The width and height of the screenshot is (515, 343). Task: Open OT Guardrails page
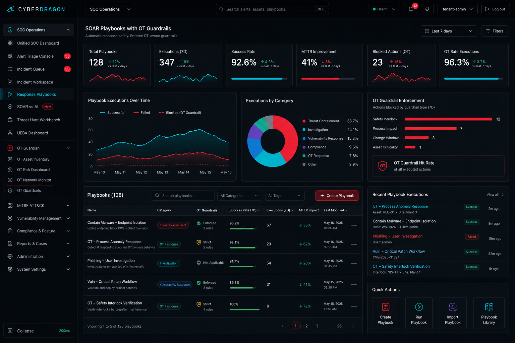click(30, 191)
